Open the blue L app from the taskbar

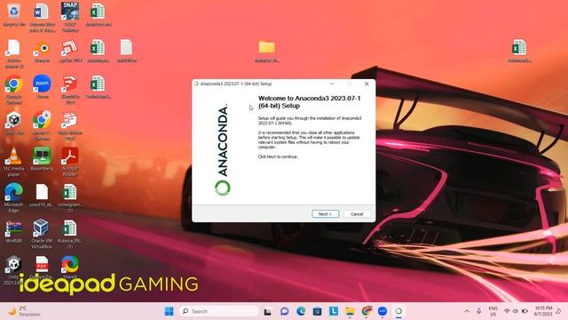click(x=334, y=311)
